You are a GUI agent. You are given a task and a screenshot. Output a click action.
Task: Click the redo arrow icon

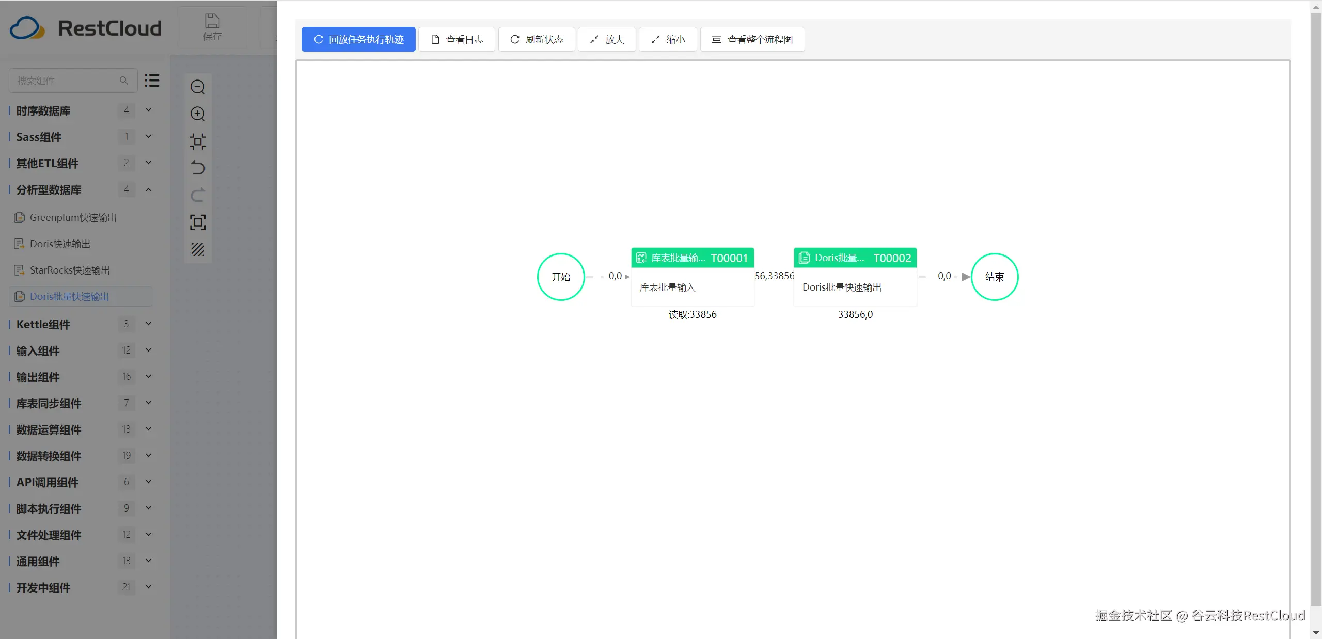[198, 195]
